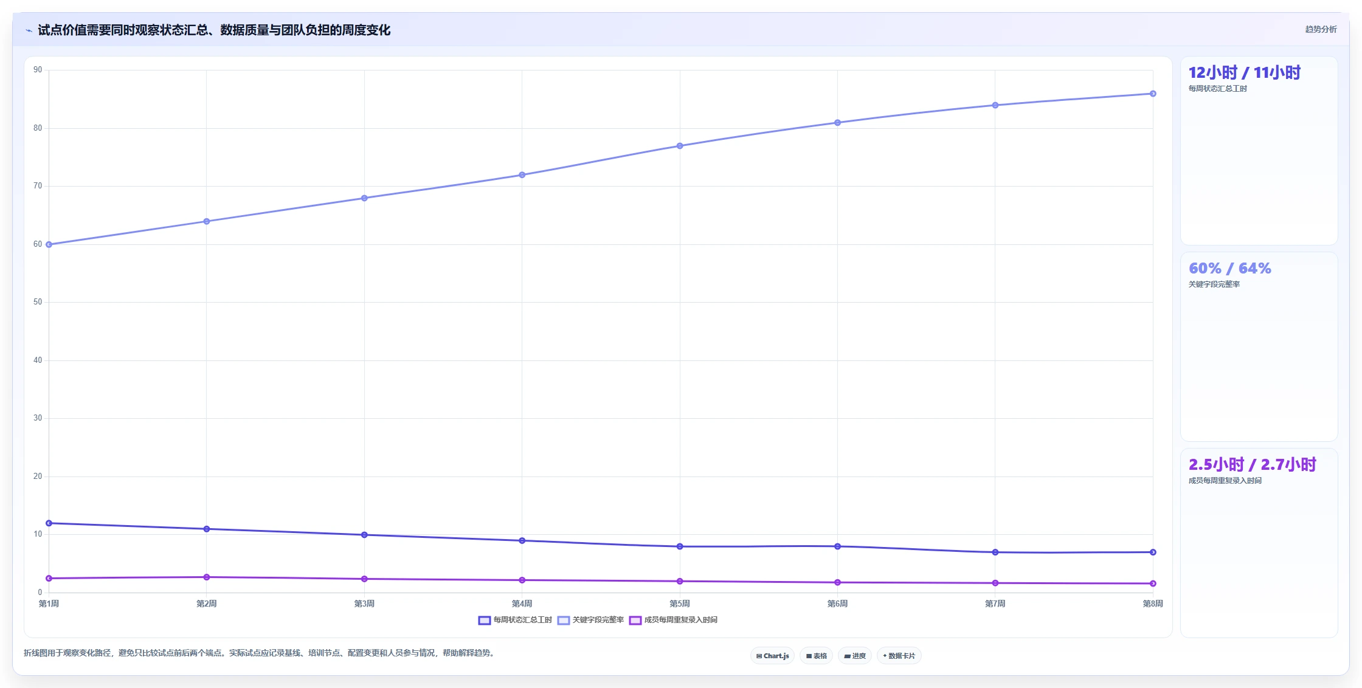Pick the 成员每周重复录入时间 point at 第4周

pos(522,580)
